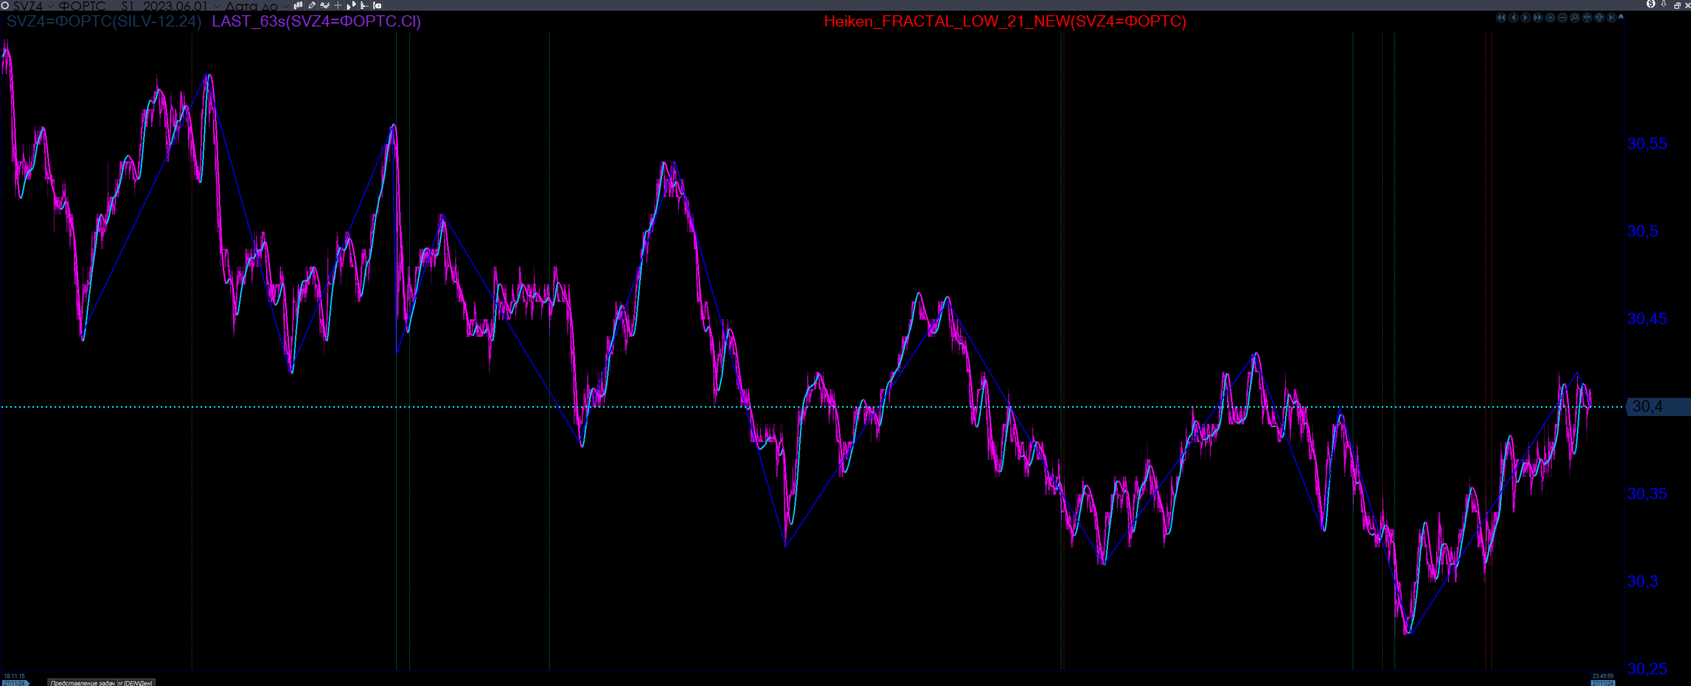Toggle the dollar sign button
The image size is (1691, 686).
(1651, 4)
